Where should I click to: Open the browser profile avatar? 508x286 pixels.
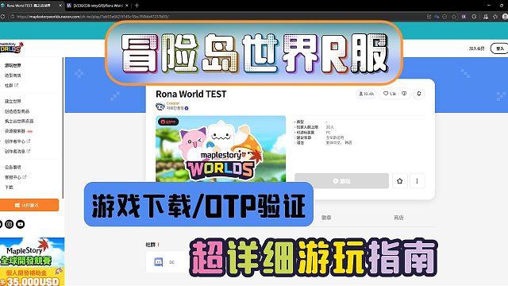point(505,16)
